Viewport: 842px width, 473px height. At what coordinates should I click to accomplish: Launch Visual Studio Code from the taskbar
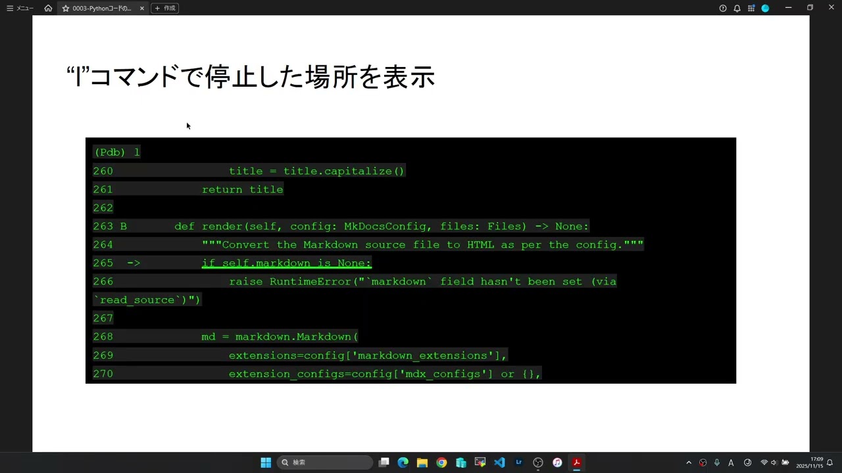tap(499, 462)
